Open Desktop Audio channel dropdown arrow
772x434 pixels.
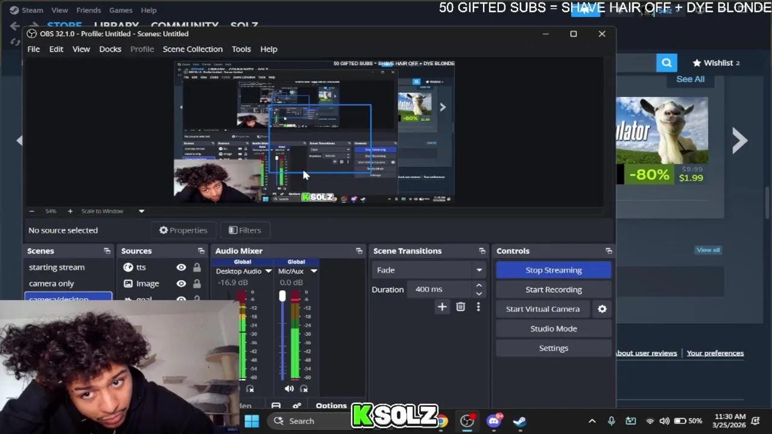pos(268,271)
